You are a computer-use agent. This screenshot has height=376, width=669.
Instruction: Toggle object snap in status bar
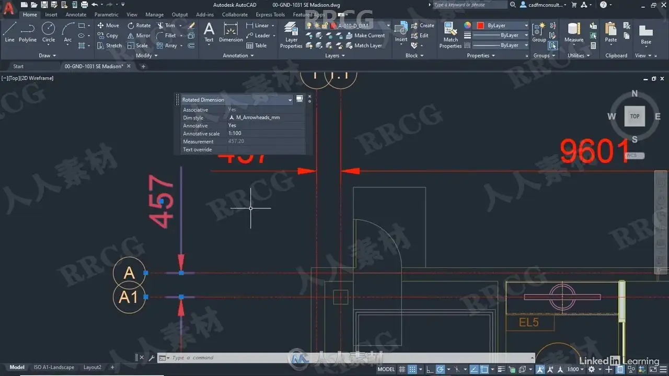tap(486, 369)
